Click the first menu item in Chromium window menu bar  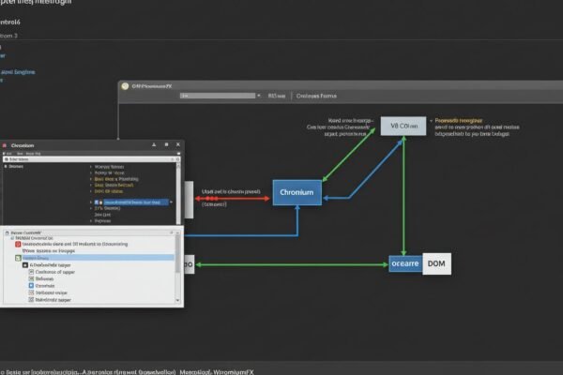pos(8,154)
